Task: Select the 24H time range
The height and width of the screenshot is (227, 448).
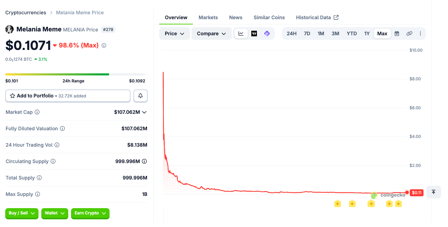Action: (292, 34)
